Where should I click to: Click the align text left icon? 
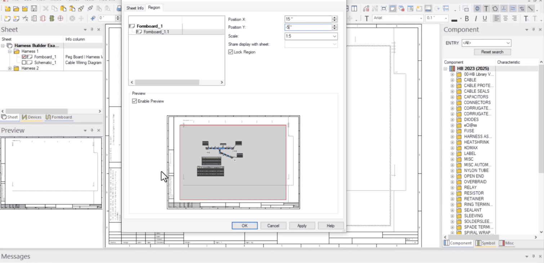(x=497, y=18)
